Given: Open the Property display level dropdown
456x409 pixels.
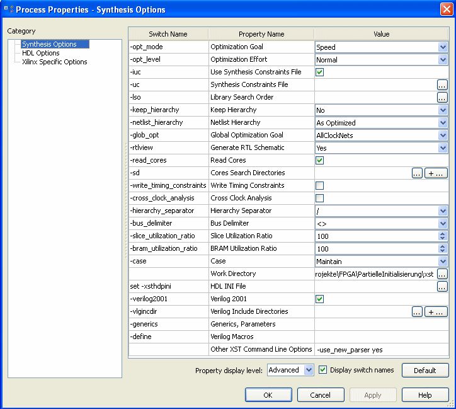Looking at the screenshot, I should (308, 370).
